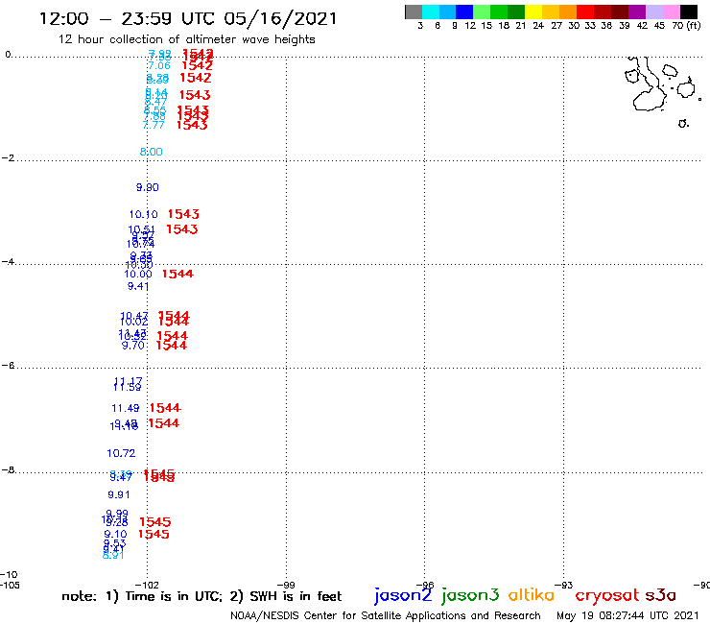Select the red 'cryosat' satellite label
This screenshot has height=624, width=710.
click(607, 596)
